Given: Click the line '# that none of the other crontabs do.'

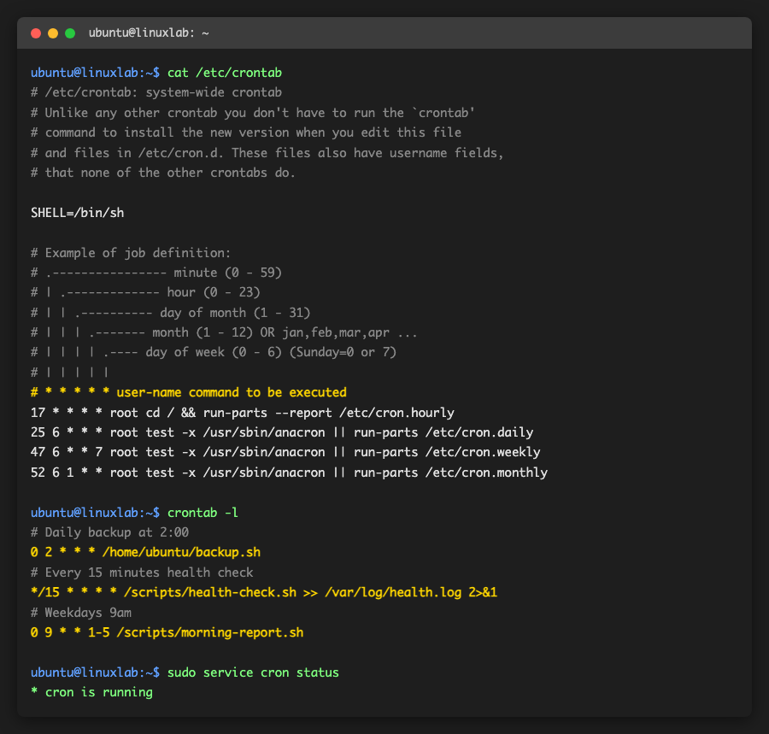Looking at the screenshot, I should [163, 173].
